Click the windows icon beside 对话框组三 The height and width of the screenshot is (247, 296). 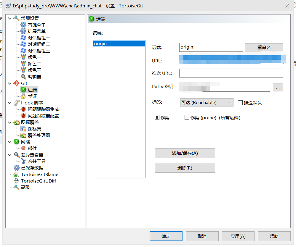pyautogui.click(x=23, y=51)
